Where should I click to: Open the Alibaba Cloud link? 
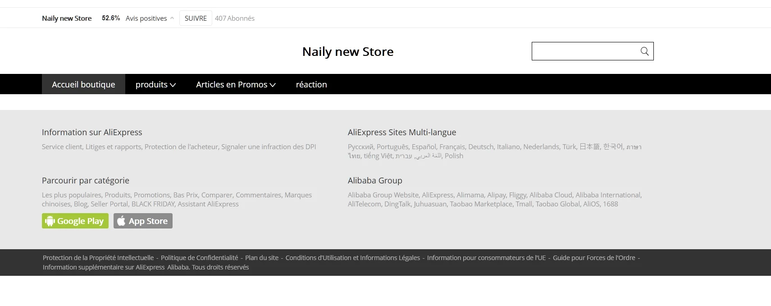pos(551,195)
